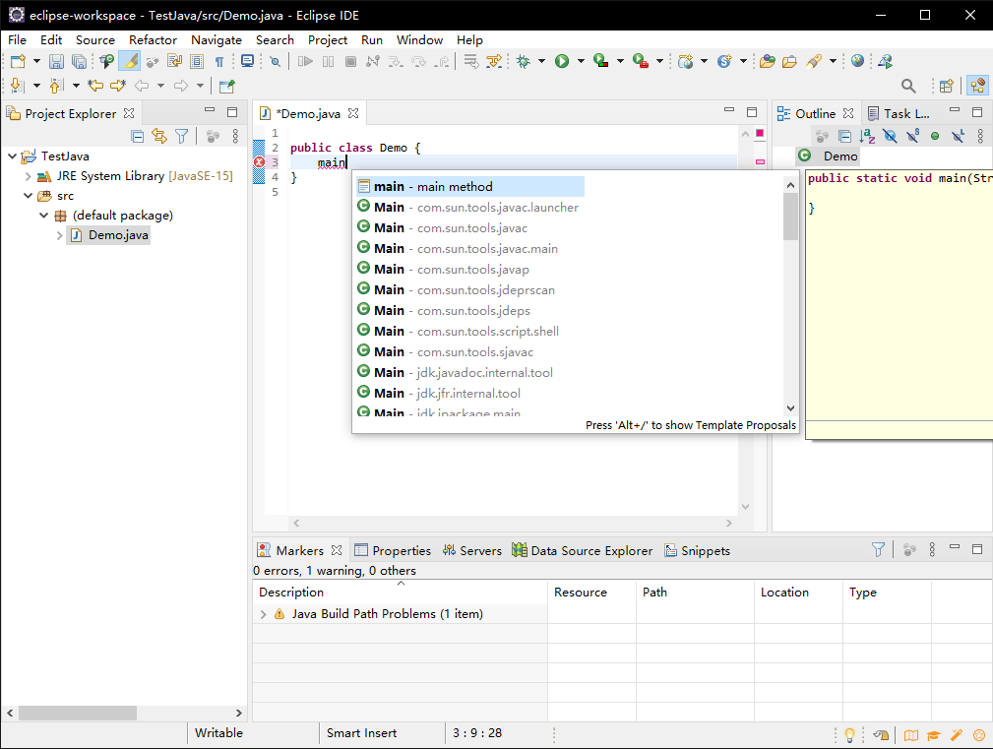
Task: Toggle Hide Static Members in Outline
Action: [912, 136]
